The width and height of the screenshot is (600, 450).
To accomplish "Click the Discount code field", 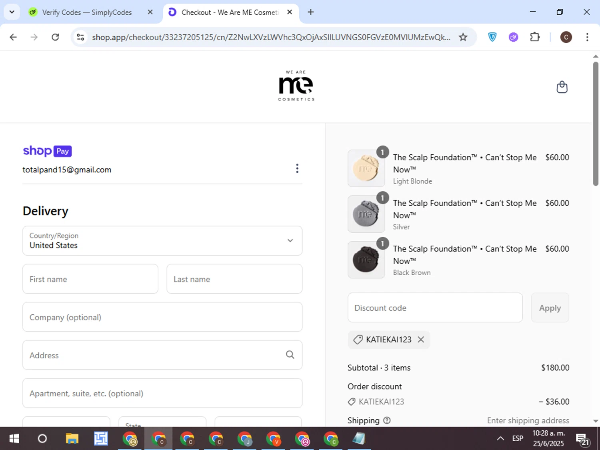I will pos(435,308).
